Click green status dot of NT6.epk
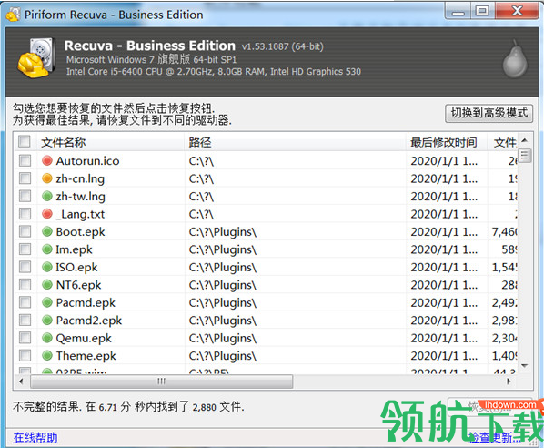This screenshot has width=544, height=448. tap(47, 284)
